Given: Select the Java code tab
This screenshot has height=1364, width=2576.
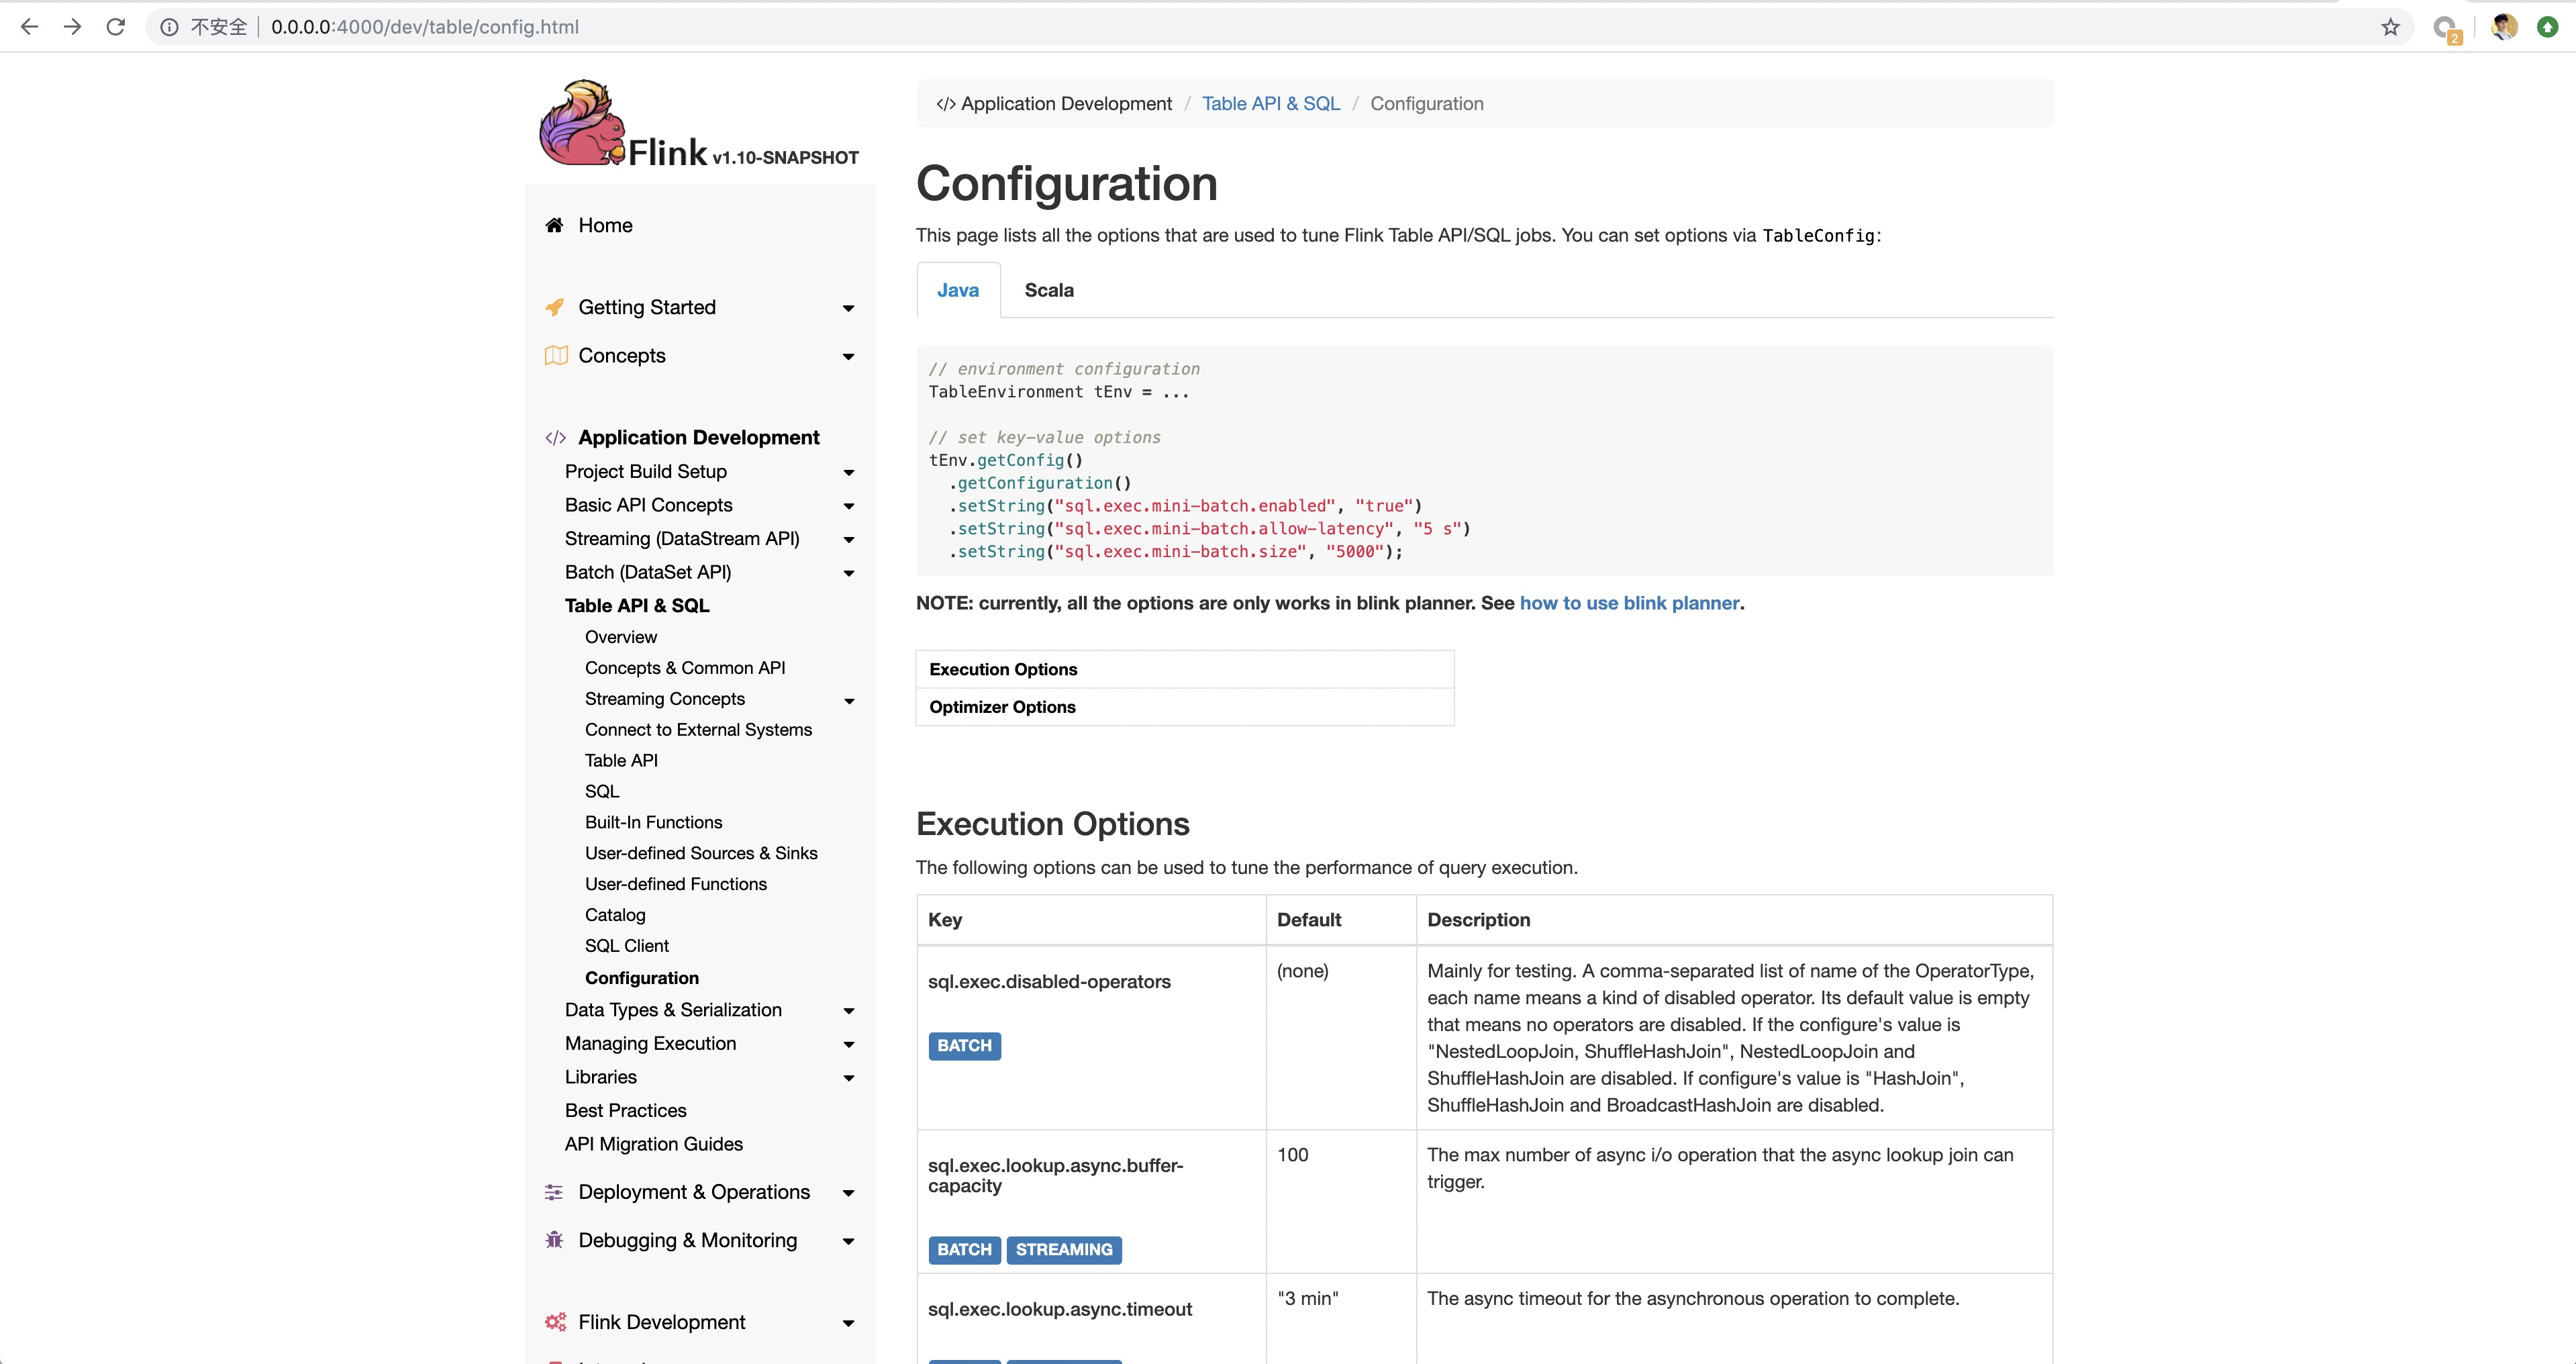Looking at the screenshot, I should point(957,290).
